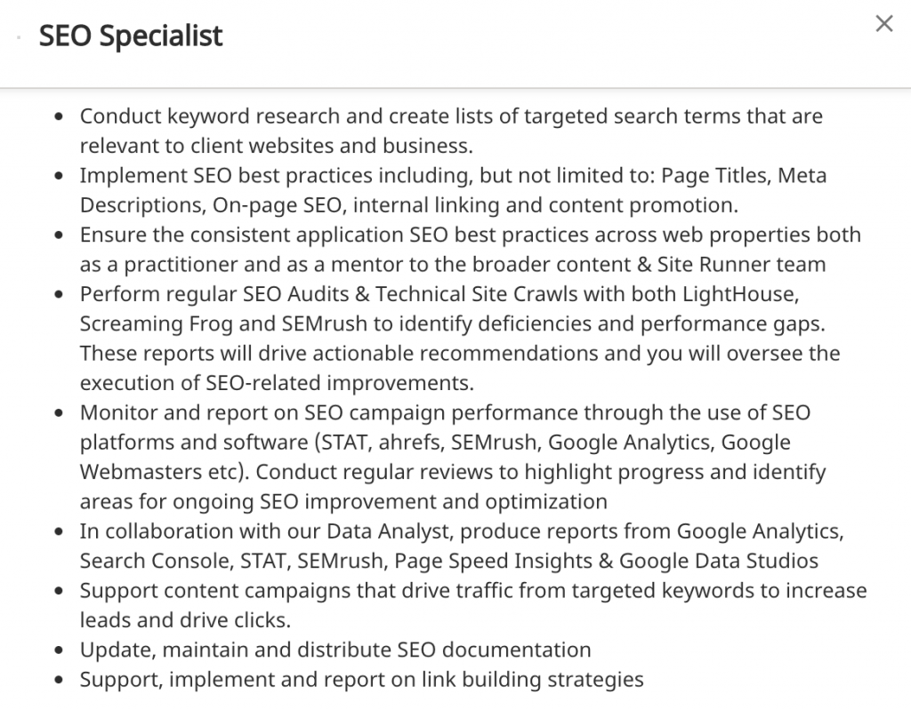
Task: Close the SEO Specialist dialog
Action: 883,24
